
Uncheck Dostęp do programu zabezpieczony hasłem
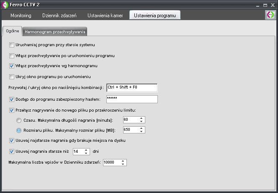coord(12,99)
